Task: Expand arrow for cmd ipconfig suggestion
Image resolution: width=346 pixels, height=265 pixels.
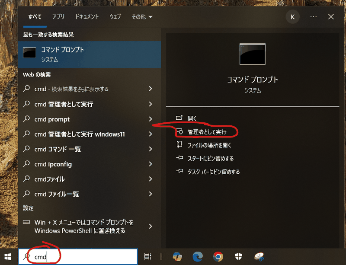Action: tap(151, 164)
